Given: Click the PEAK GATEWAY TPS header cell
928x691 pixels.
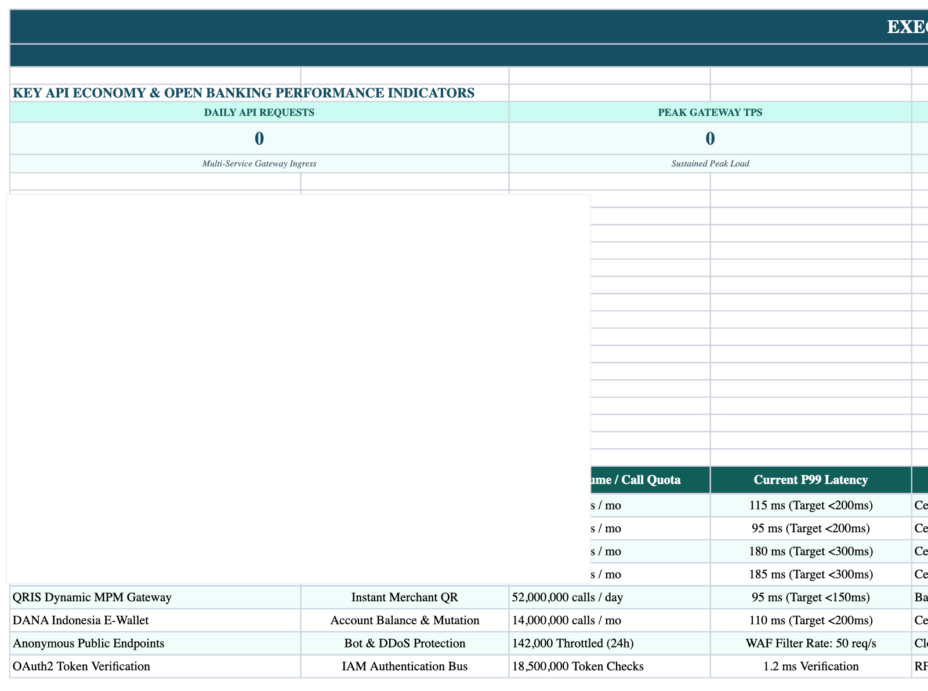Looking at the screenshot, I should pyautogui.click(x=710, y=112).
